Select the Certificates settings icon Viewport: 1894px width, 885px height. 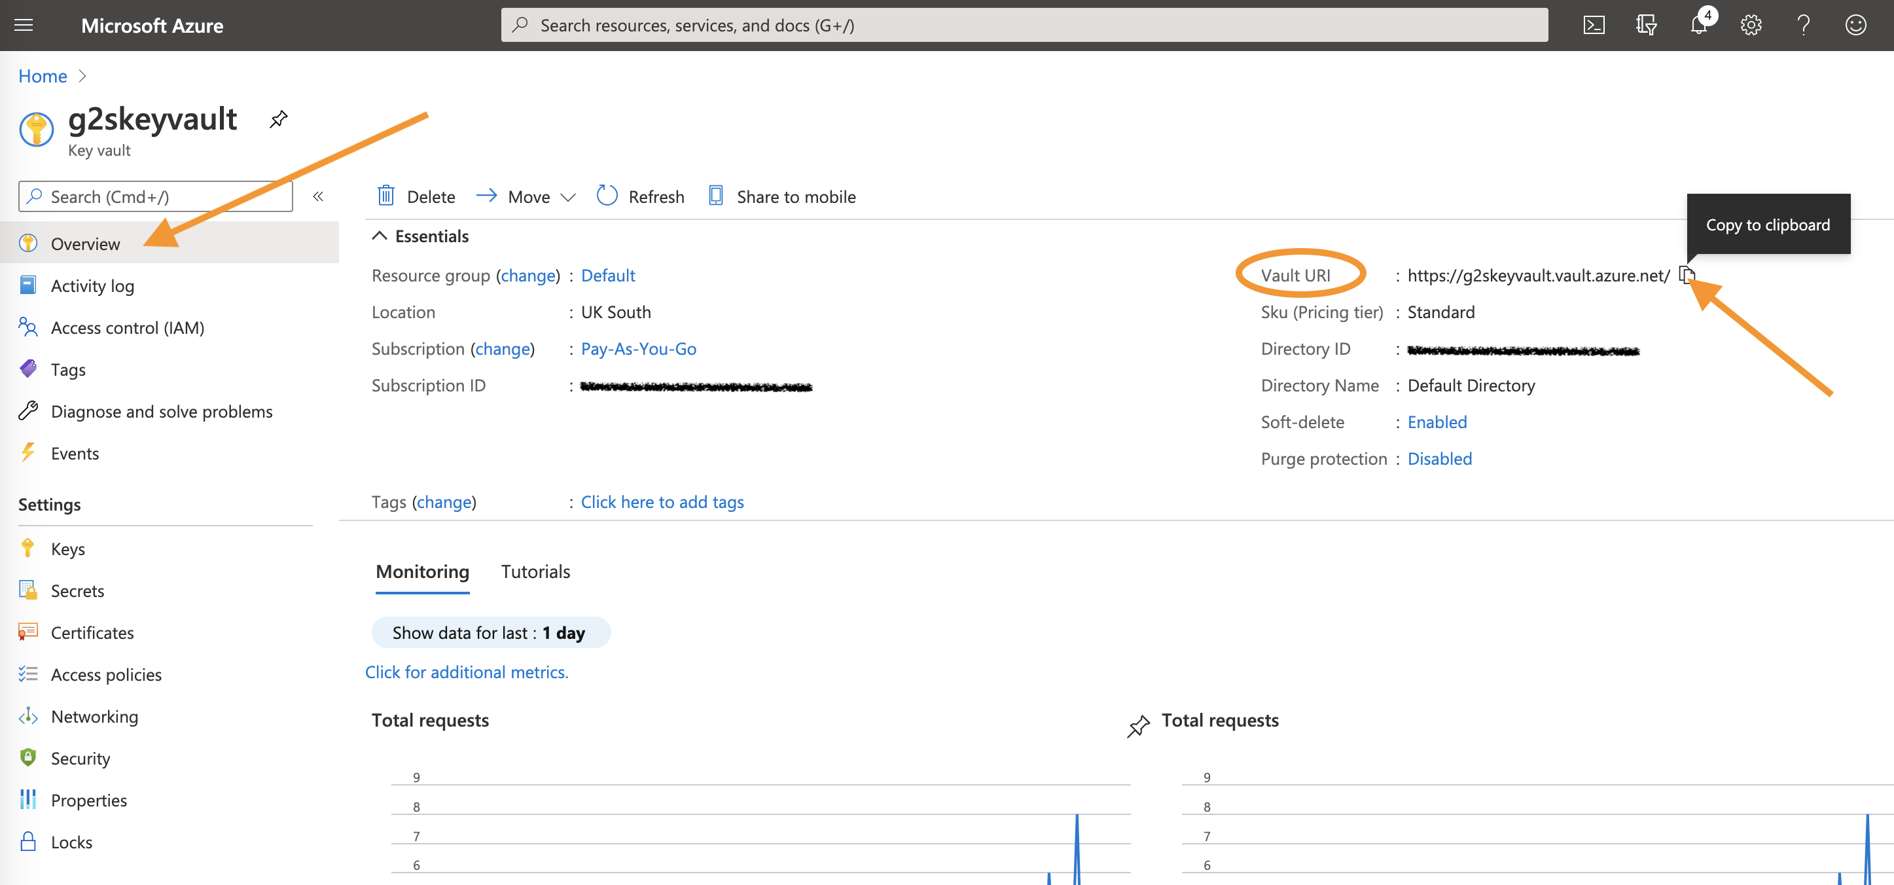(27, 632)
